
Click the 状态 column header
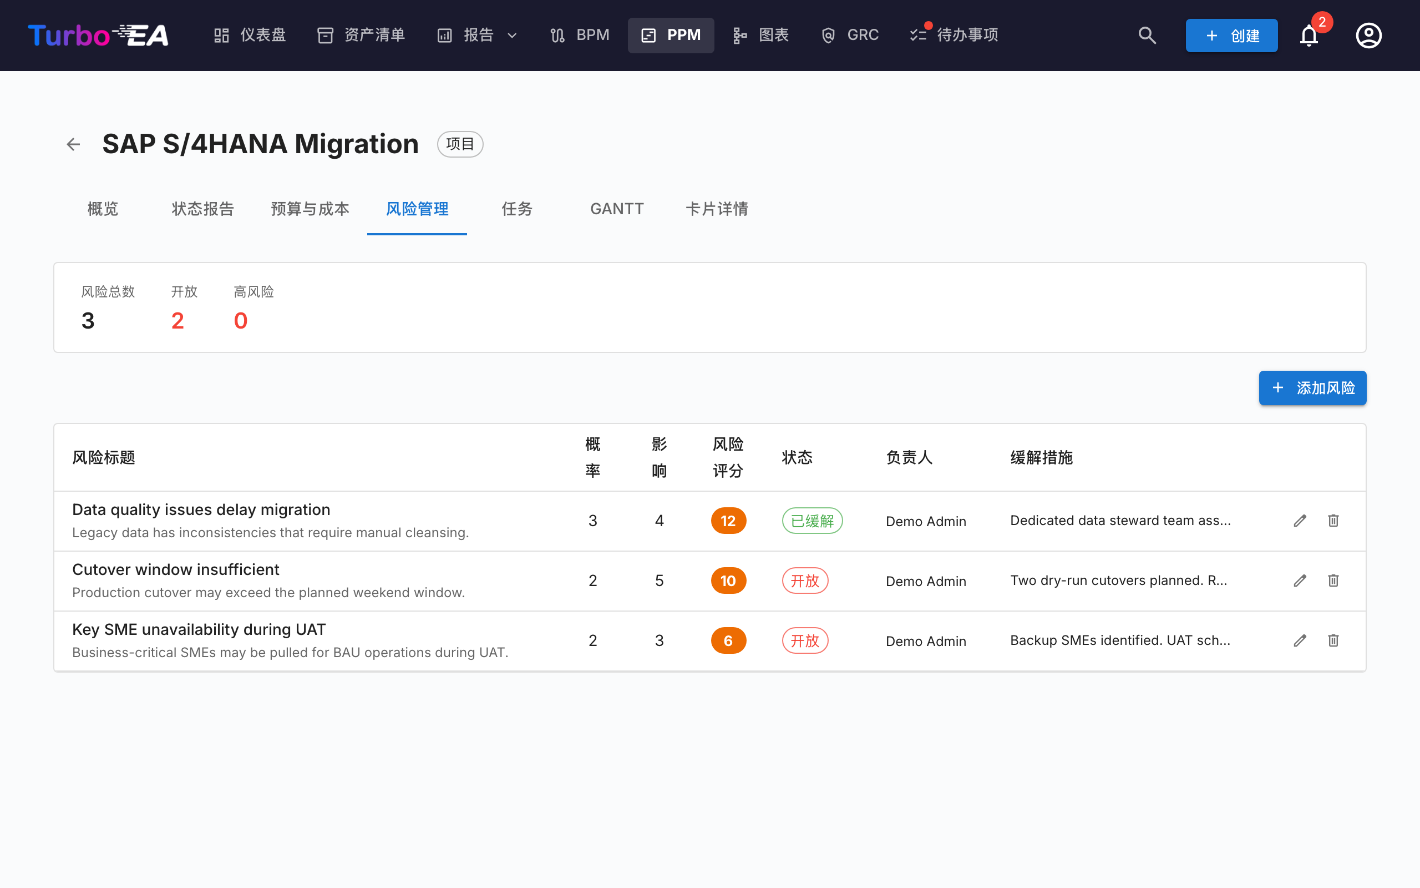coord(798,457)
